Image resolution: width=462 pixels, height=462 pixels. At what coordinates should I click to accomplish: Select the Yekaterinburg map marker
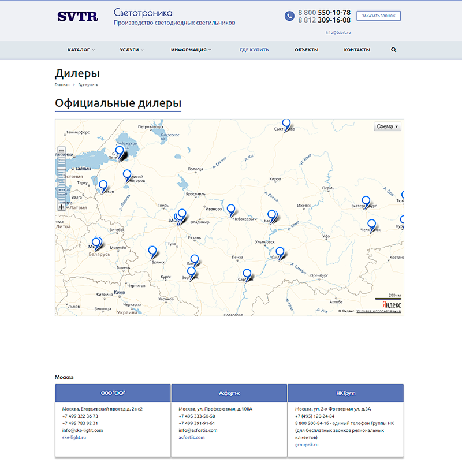[x=366, y=203]
